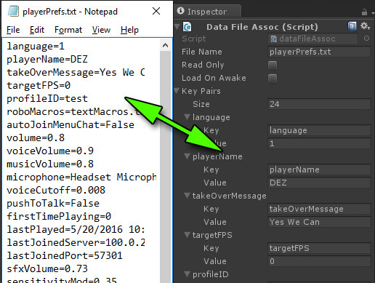Image resolution: width=375 pixels, height=283 pixels.
Task: Toggle the Inspector lock icon
Action: point(364,12)
